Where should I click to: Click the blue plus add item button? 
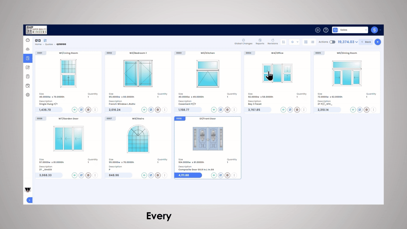click(378, 42)
